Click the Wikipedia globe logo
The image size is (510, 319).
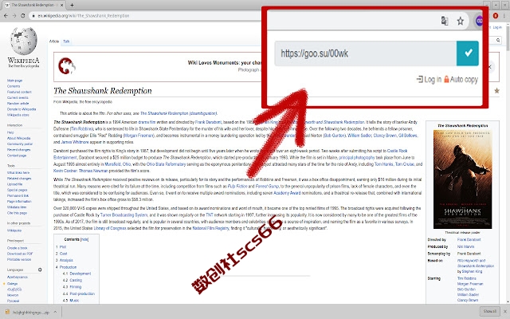tap(23, 41)
